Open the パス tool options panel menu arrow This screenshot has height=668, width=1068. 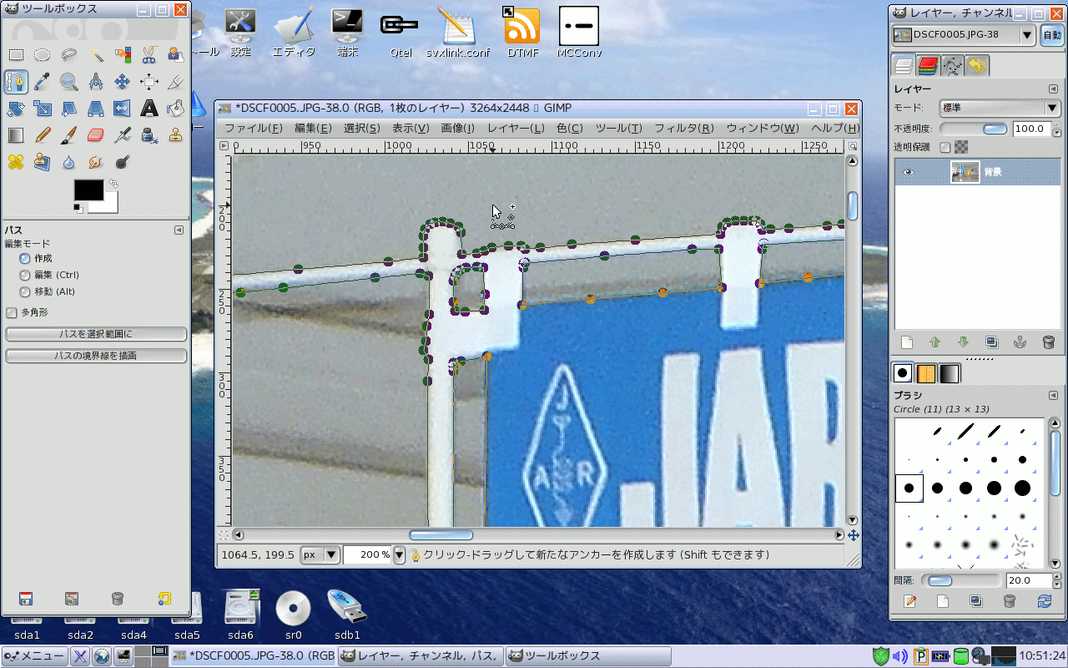tap(179, 230)
